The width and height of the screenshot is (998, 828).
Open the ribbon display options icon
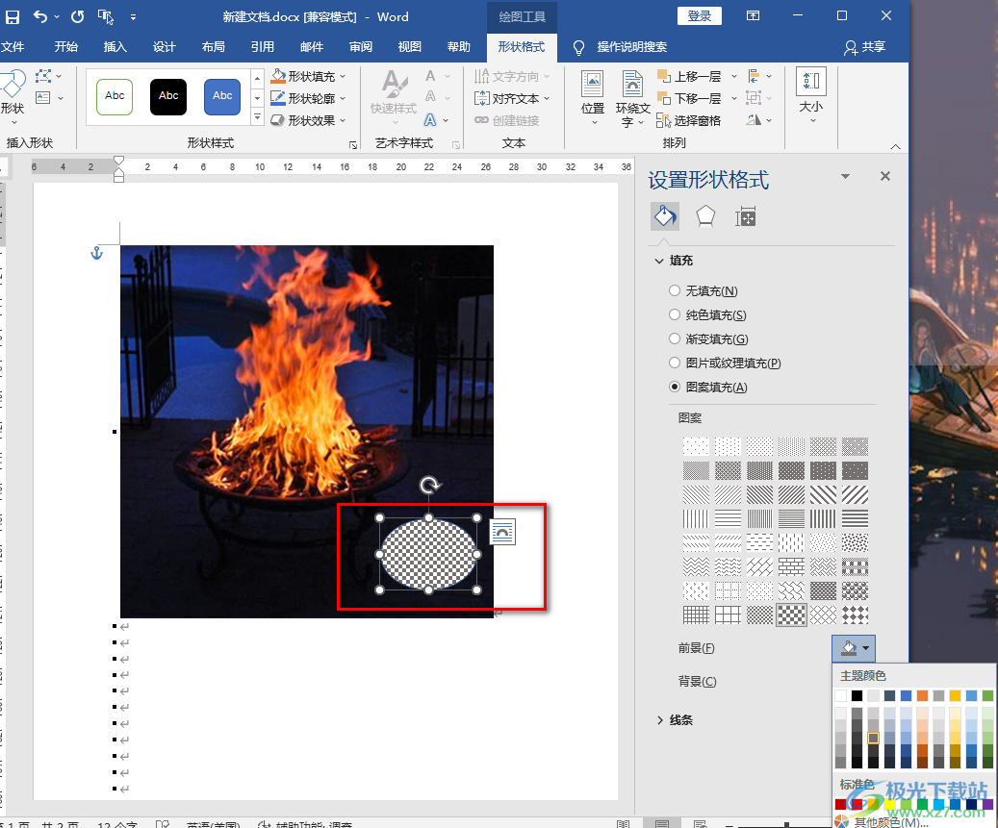(753, 16)
